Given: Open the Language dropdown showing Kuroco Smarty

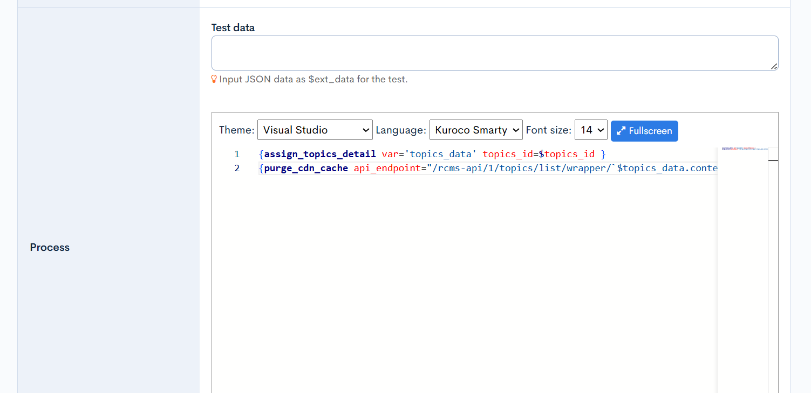Looking at the screenshot, I should [476, 130].
